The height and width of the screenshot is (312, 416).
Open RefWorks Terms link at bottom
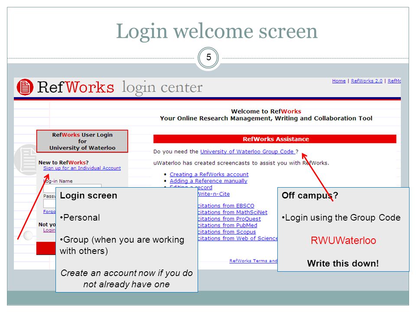[x=253, y=261]
